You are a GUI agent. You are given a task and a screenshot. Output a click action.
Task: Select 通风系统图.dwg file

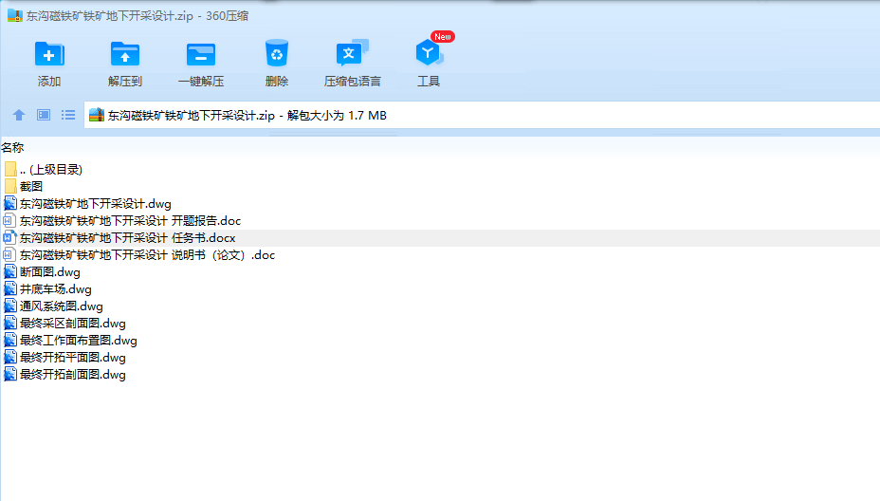62,306
